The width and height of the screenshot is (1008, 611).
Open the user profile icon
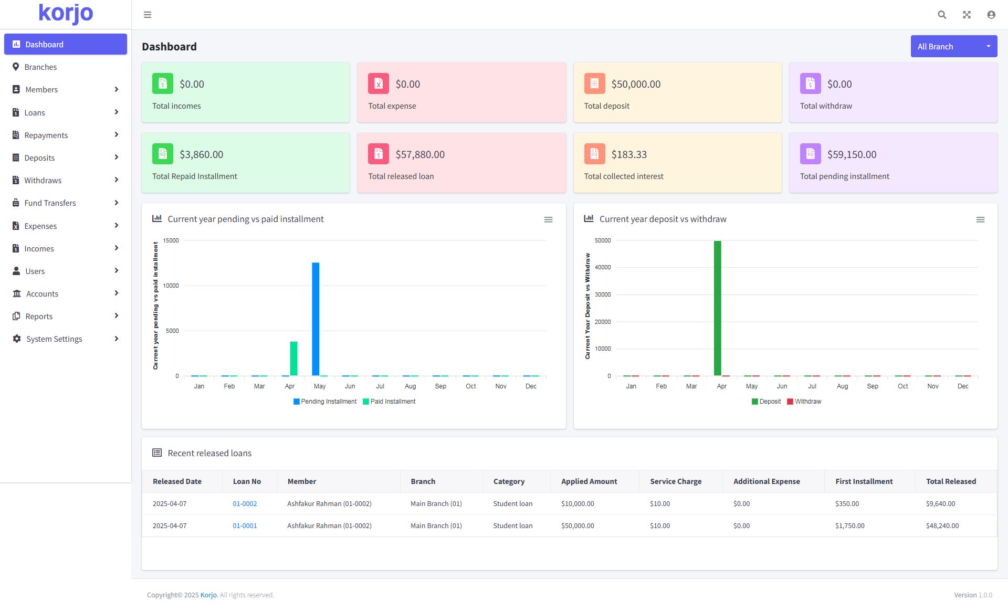coord(991,15)
